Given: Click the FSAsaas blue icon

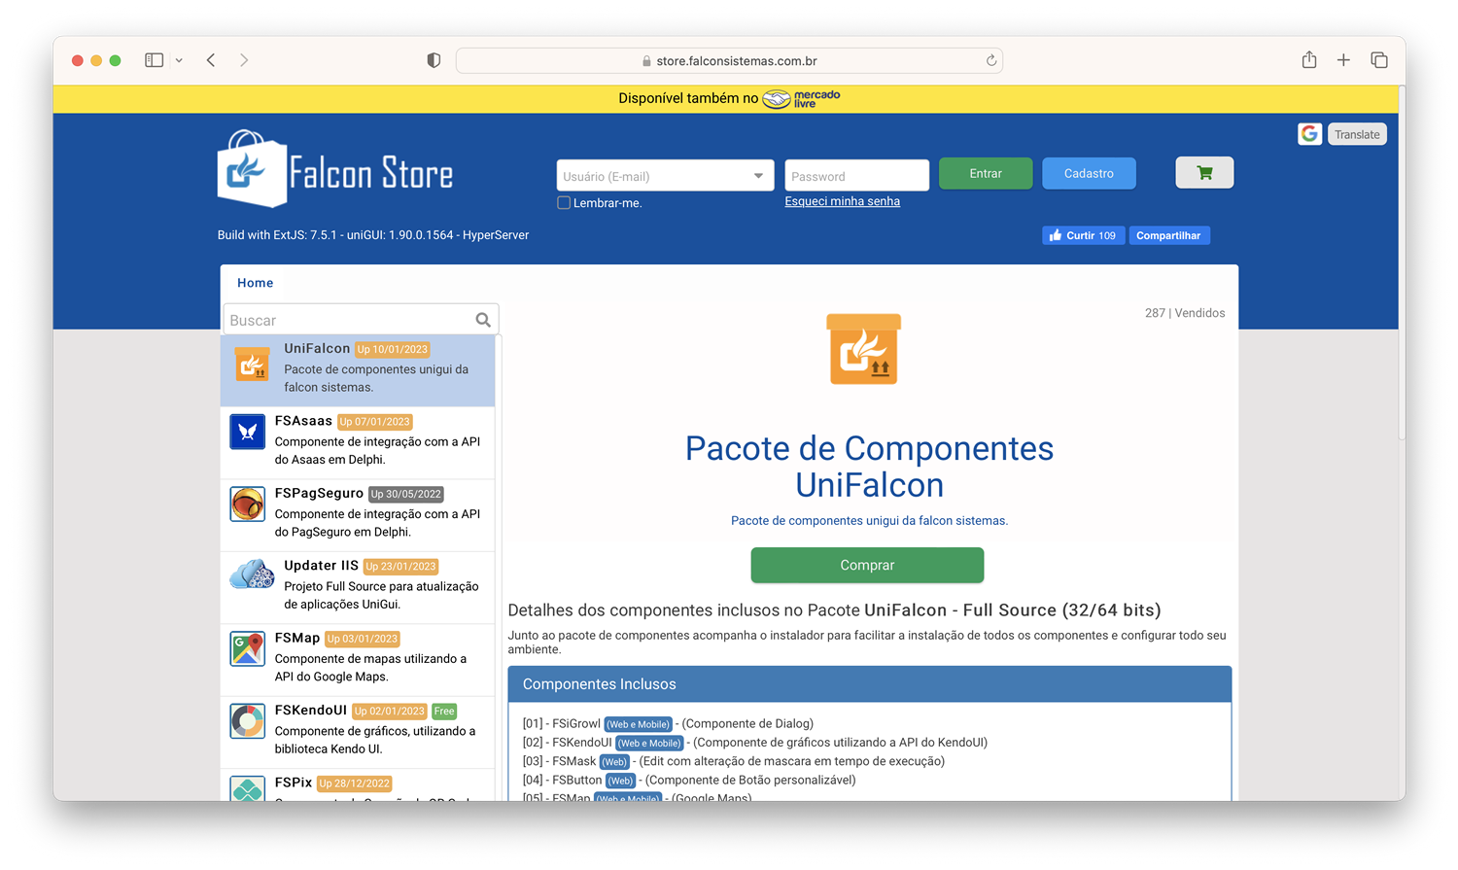Looking at the screenshot, I should (x=247, y=432).
